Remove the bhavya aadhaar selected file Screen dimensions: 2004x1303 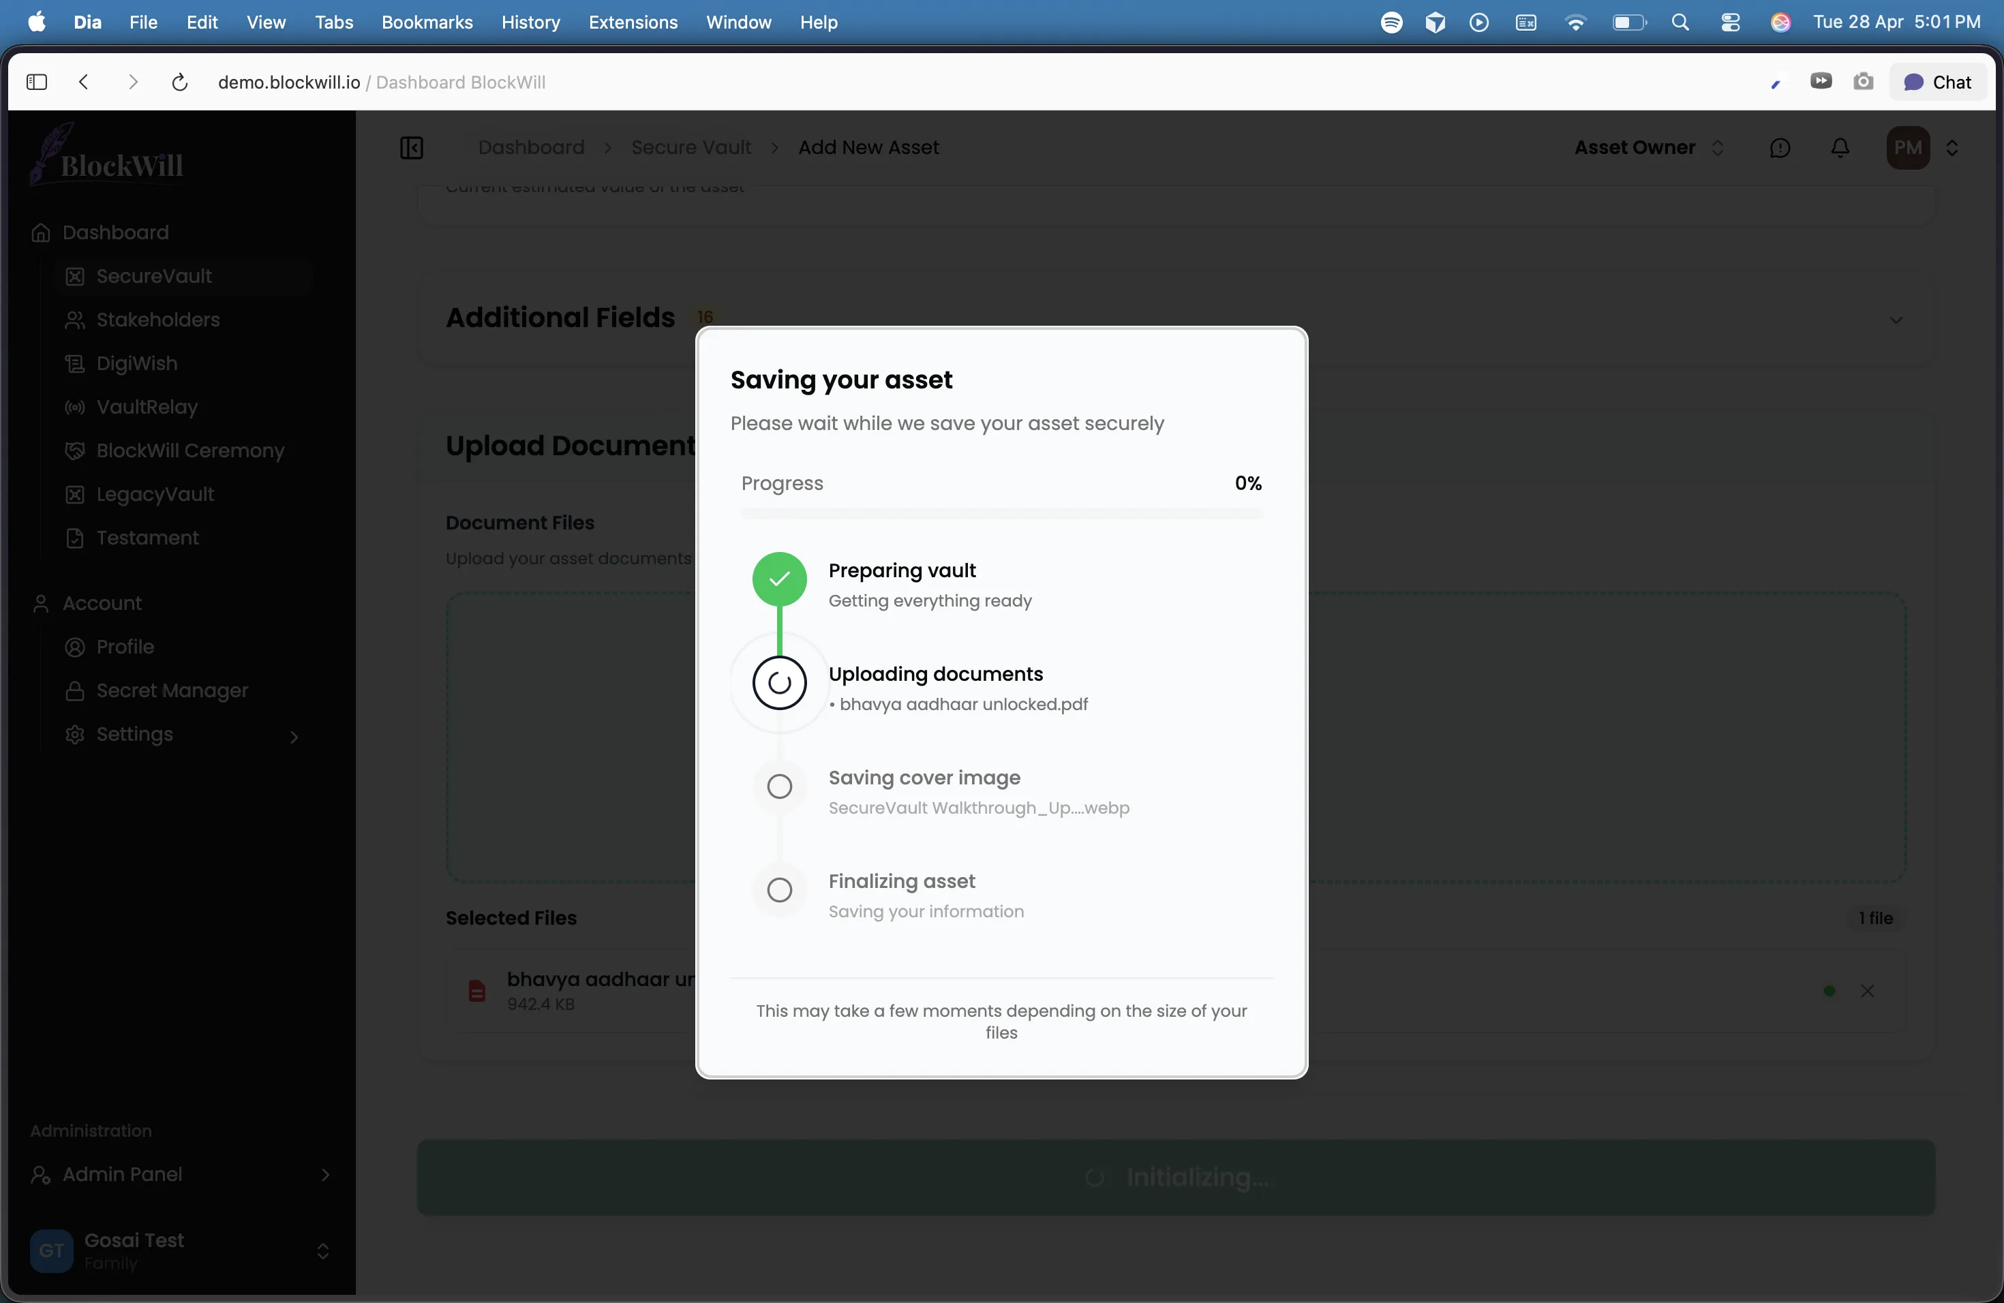pyautogui.click(x=1867, y=991)
